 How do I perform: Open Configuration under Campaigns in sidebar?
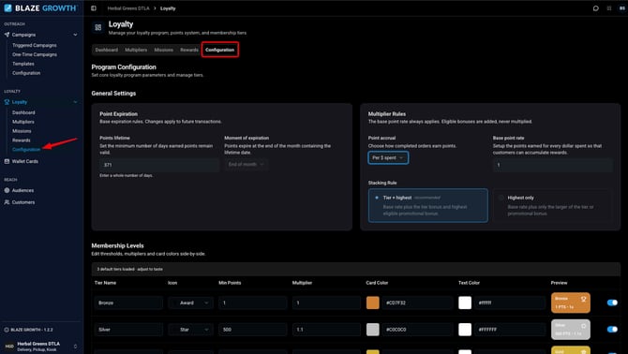point(26,73)
